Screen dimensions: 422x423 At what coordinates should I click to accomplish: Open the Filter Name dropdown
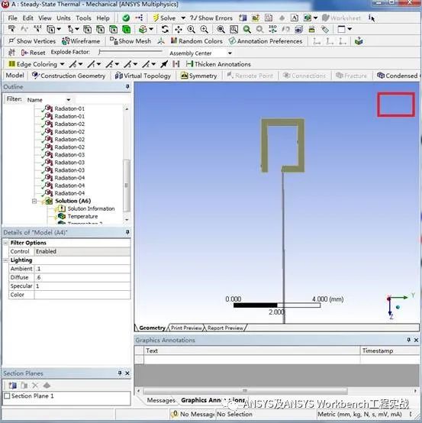(x=69, y=99)
